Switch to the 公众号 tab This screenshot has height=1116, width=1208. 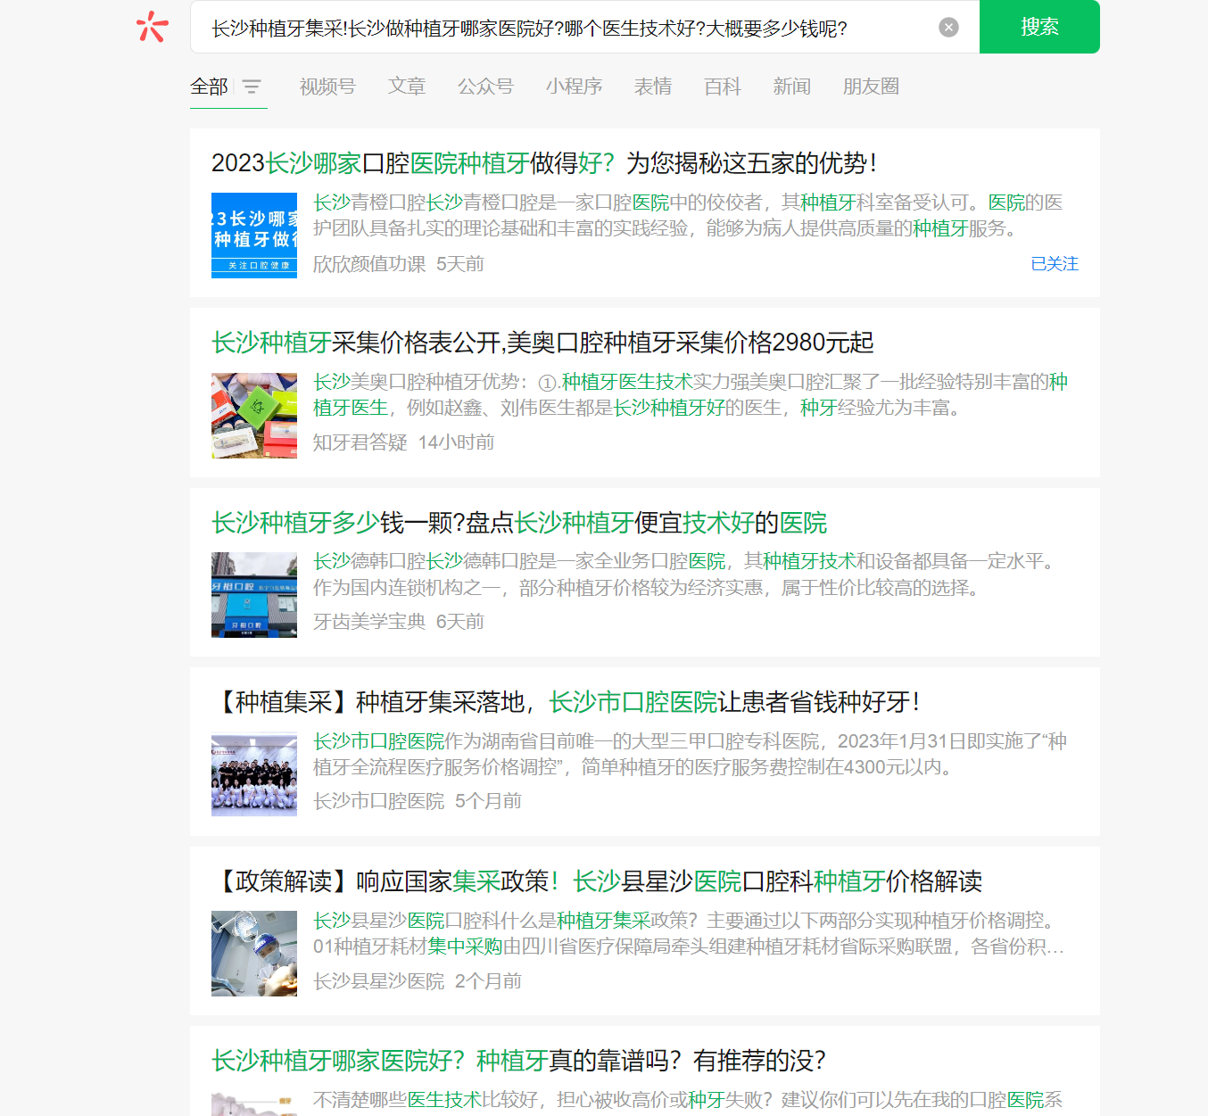[x=485, y=87]
